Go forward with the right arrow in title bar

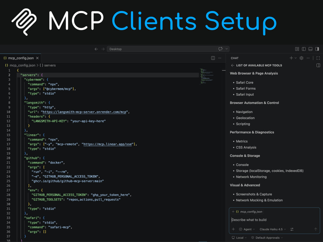[103, 49]
